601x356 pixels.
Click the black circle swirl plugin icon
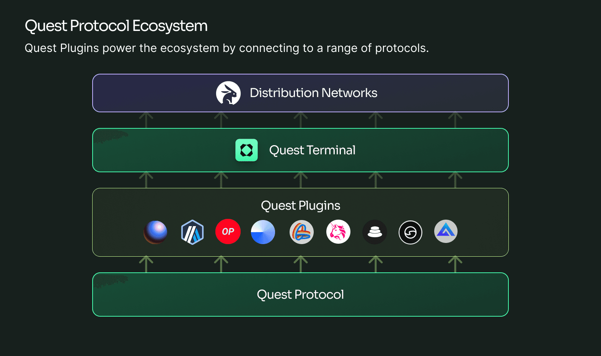410,232
